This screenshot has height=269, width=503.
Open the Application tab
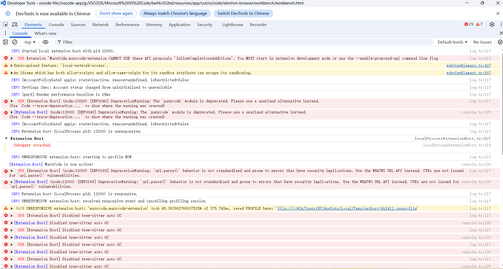[x=179, y=25]
